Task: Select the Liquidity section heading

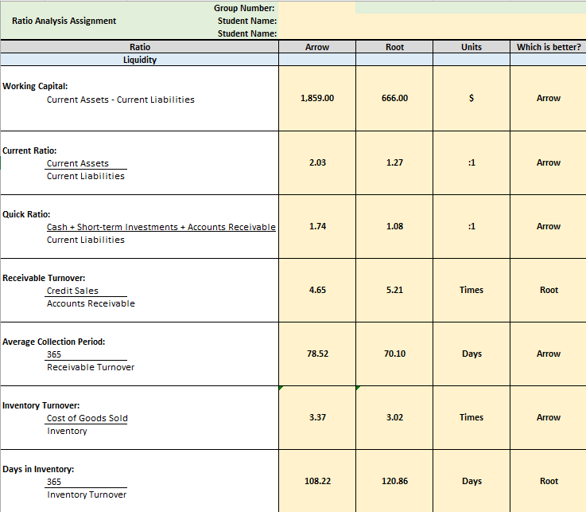Action: 140,60
